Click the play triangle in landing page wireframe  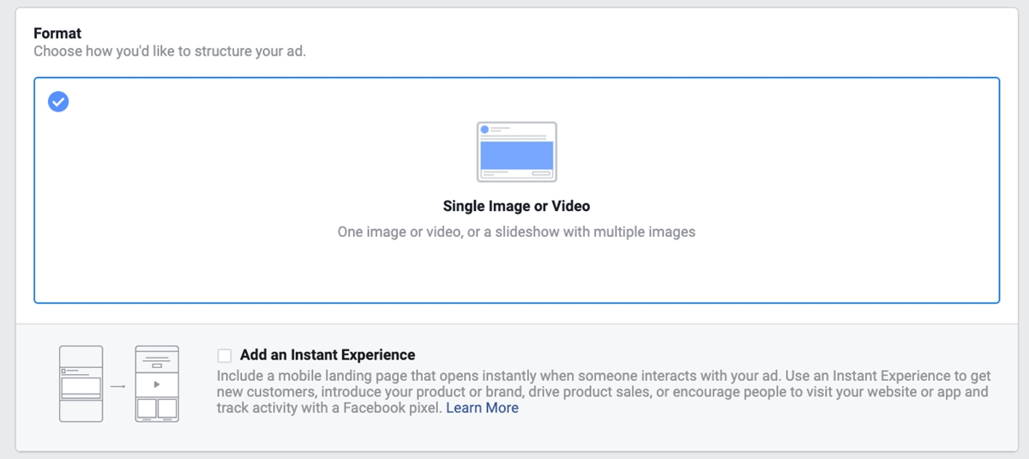pos(157,385)
